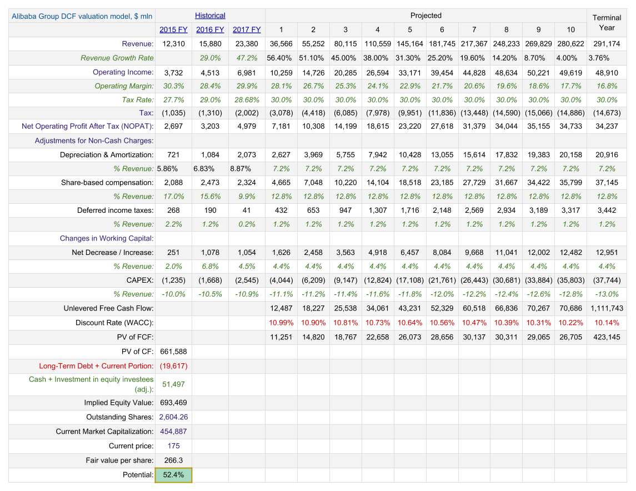Click the 2015 FY column link
Image resolution: width=636 pixels, height=491 pixels.
point(173,29)
